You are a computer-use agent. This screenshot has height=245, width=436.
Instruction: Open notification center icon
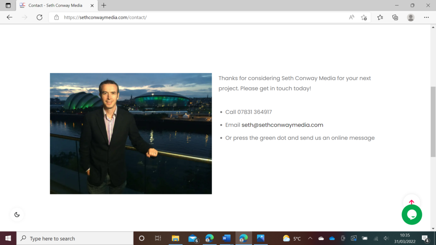425,238
